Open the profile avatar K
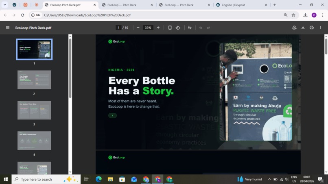 [314, 15]
